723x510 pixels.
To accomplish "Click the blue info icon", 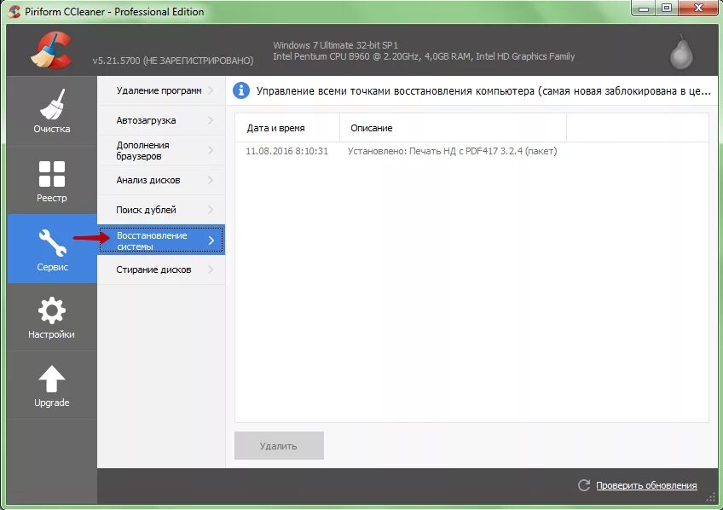I will (x=240, y=90).
